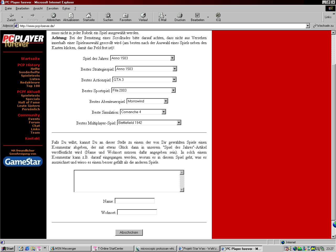The image size is (336, 252).
Task: Open the Forum sidebar link
Action: [34, 122]
